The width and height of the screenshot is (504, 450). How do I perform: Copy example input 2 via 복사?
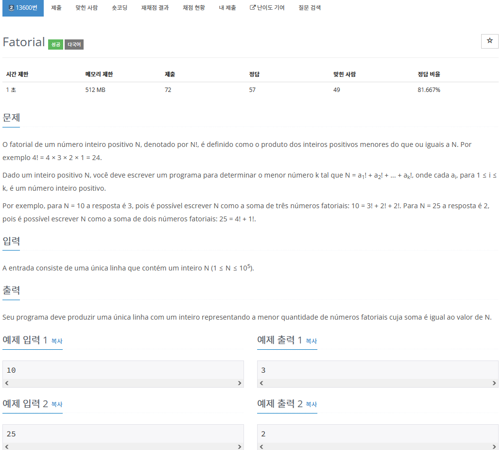[57, 404]
